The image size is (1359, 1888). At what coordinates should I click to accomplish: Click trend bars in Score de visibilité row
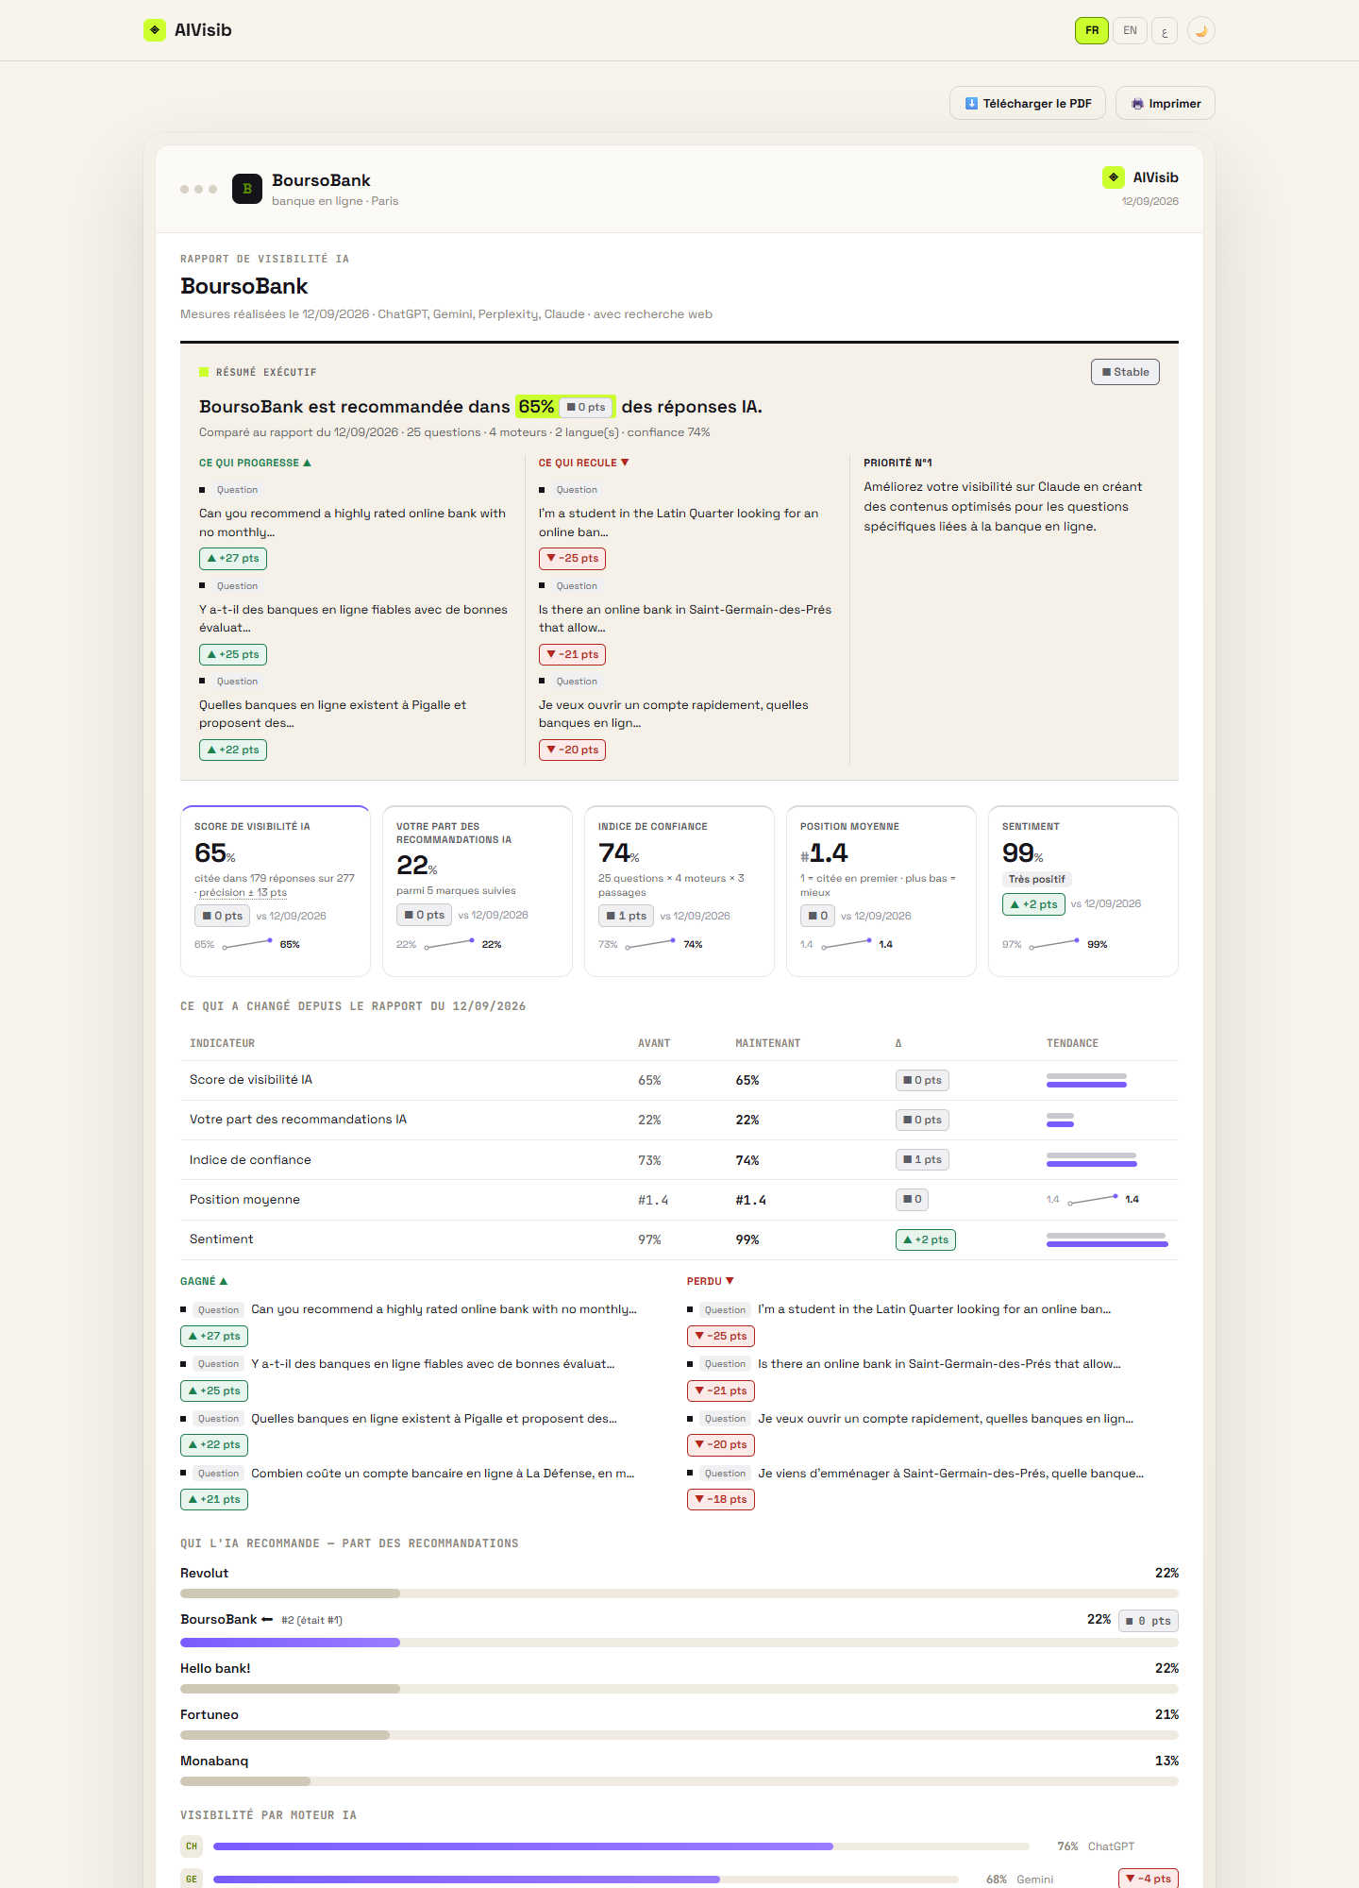tap(1086, 1080)
